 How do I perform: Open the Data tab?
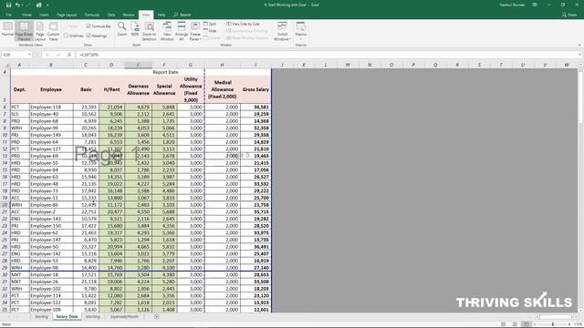point(111,15)
